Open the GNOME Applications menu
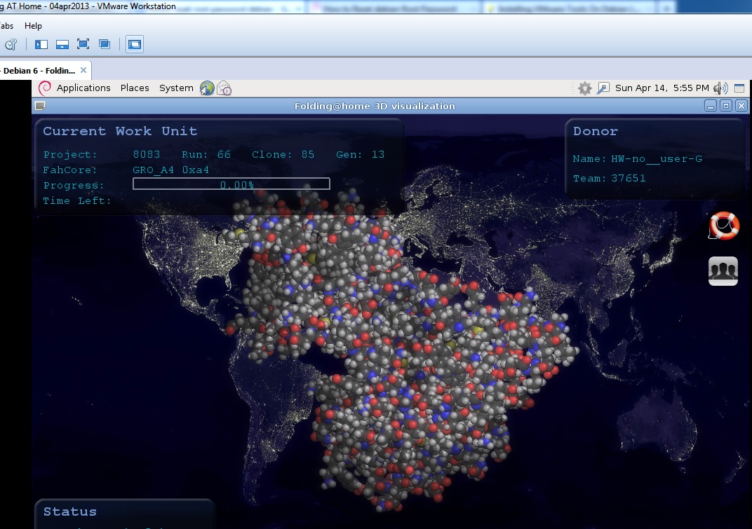This screenshot has height=529, width=752. point(83,88)
